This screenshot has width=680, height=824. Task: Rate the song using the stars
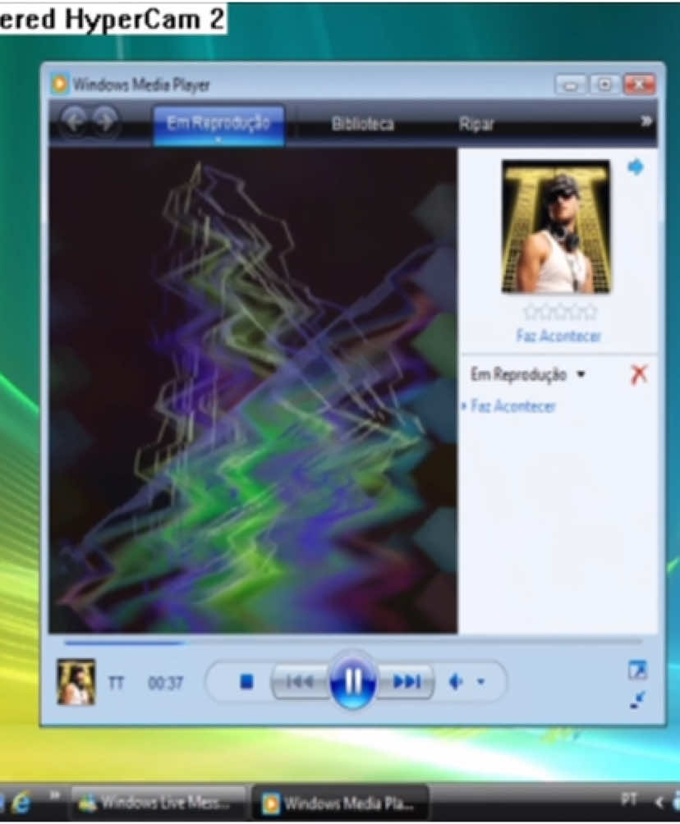click(560, 312)
